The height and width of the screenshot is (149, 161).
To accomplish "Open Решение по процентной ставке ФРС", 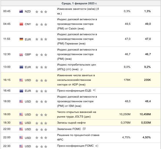I will (78, 137).
